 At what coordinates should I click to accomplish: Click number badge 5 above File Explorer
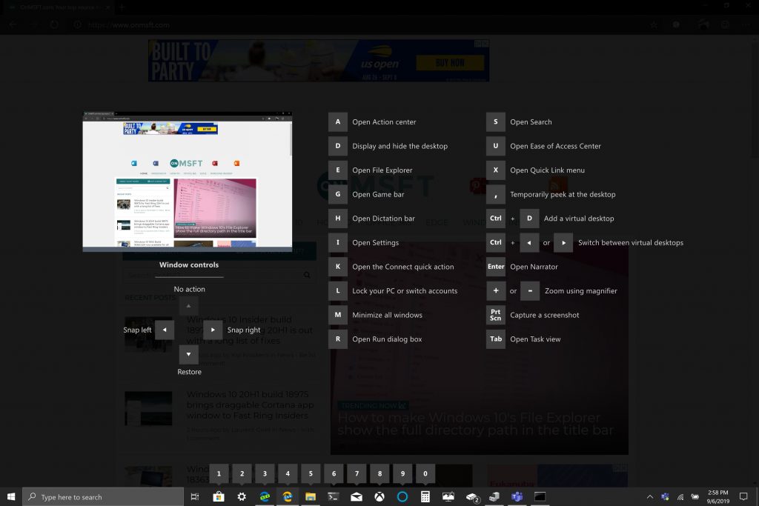(311, 473)
